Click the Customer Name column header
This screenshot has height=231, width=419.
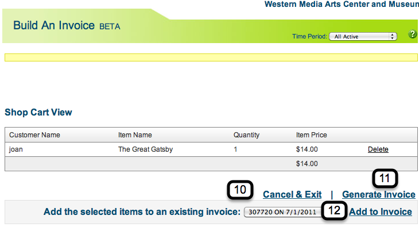[34, 135]
